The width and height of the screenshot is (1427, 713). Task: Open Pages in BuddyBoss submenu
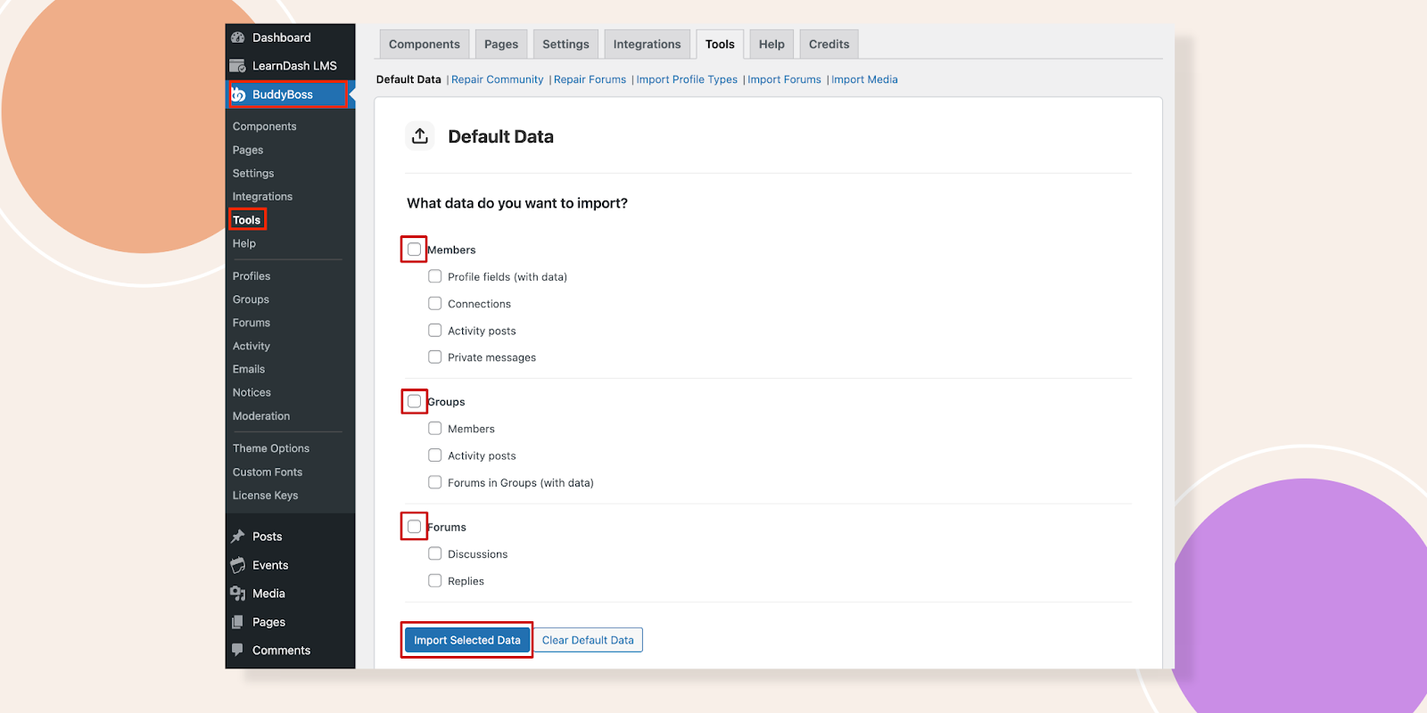click(x=248, y=150)
